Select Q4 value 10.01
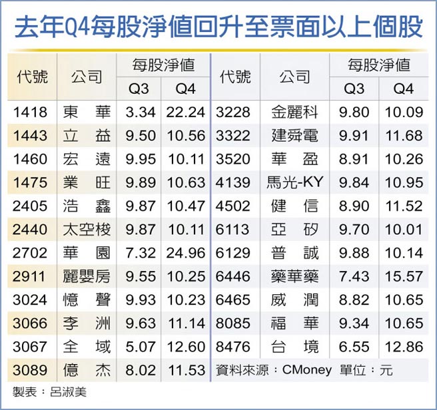 click(x=404, y=230)
